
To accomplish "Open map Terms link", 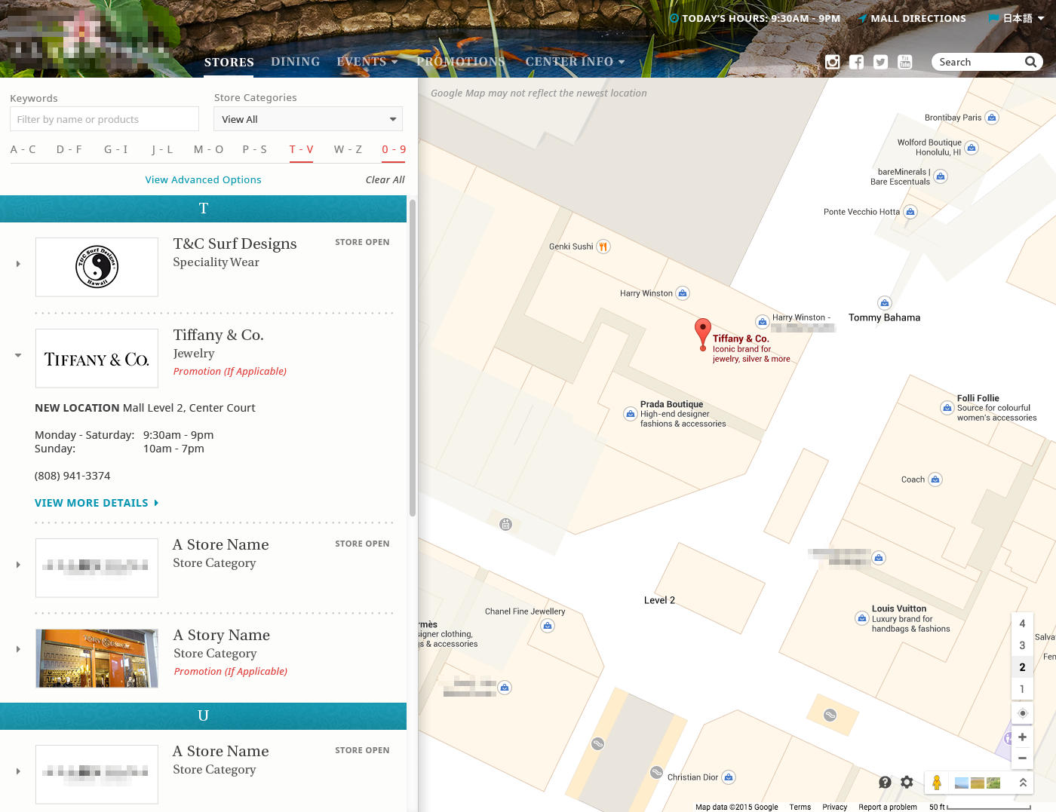I will 800,807.
